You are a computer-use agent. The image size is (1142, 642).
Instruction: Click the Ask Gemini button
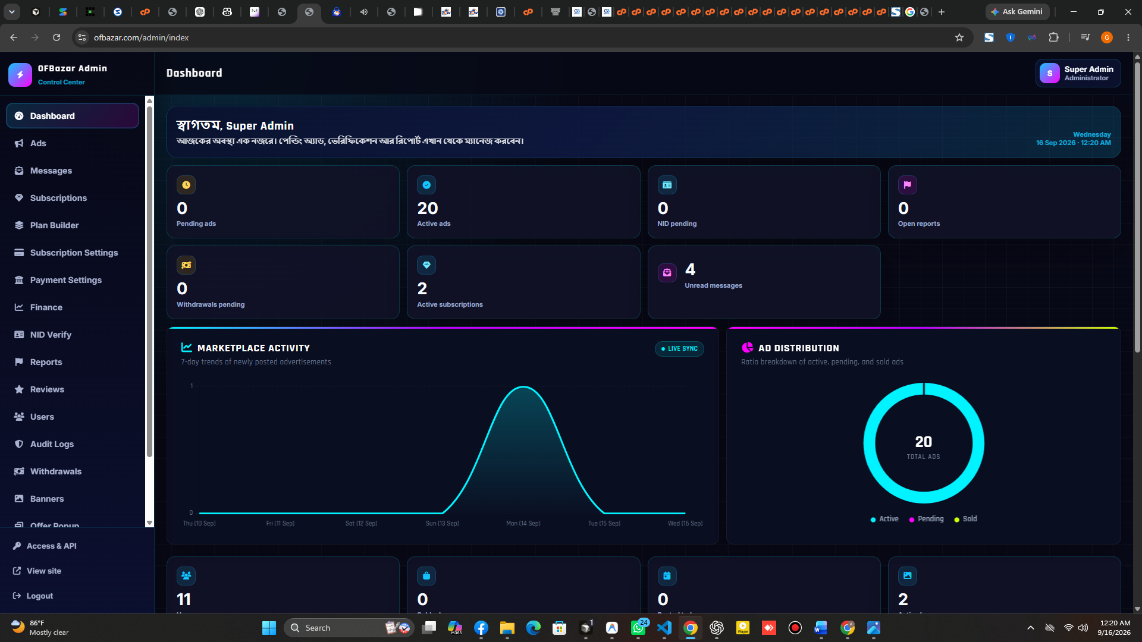tap(1017, 12)
